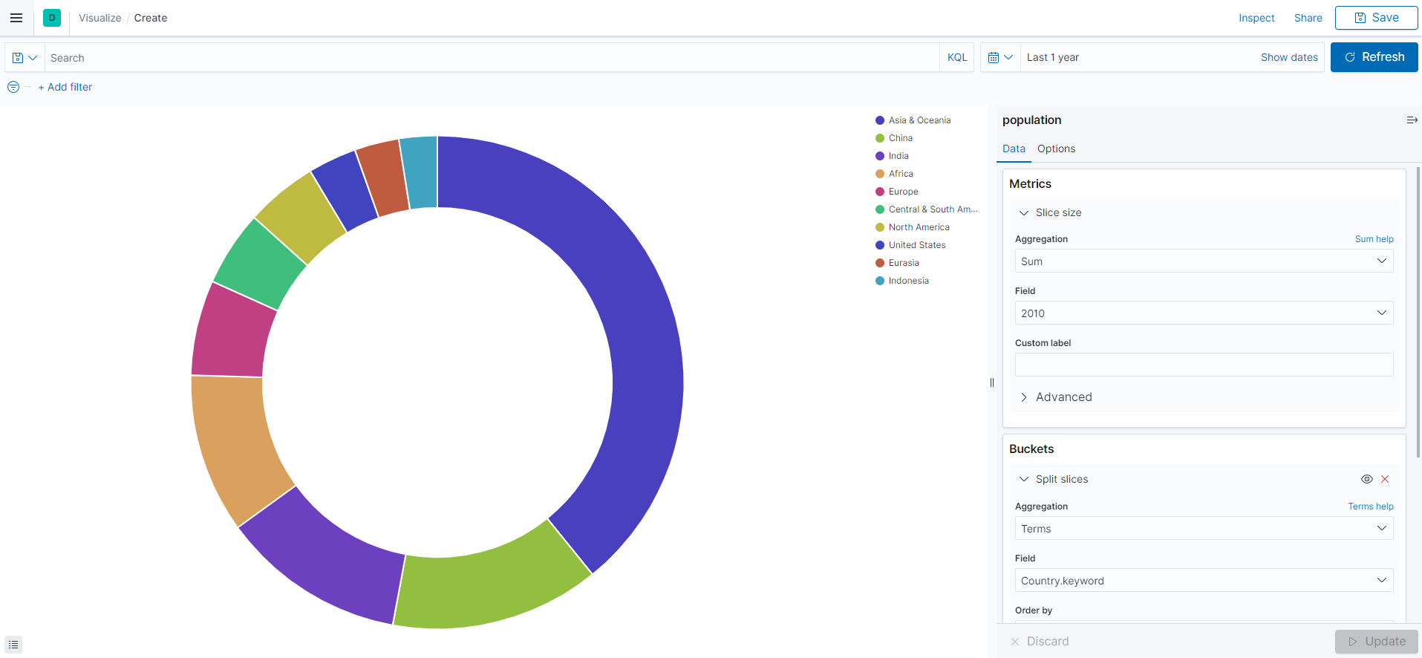
Task: Click the editor panel vertical scrollbar
Action: point(1418,312)
